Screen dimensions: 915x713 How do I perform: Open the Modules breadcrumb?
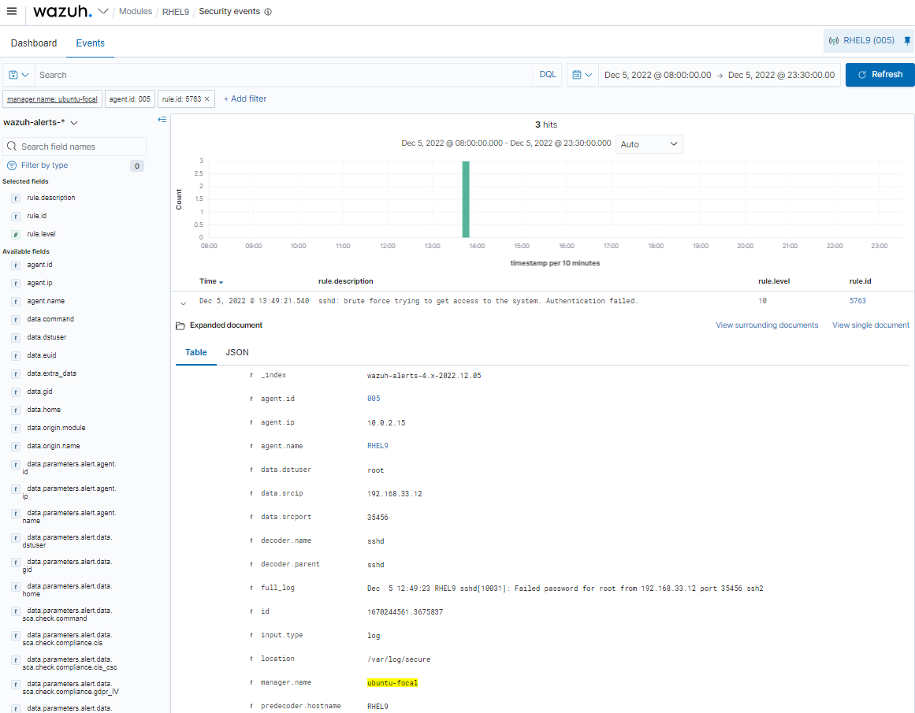click(x=136, y=11)
